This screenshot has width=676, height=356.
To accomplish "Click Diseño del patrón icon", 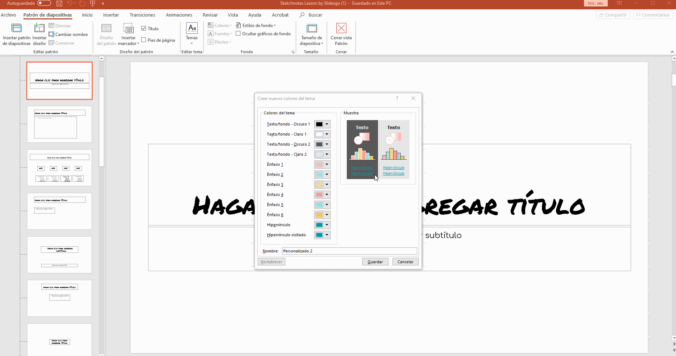I will click(106, 35).
